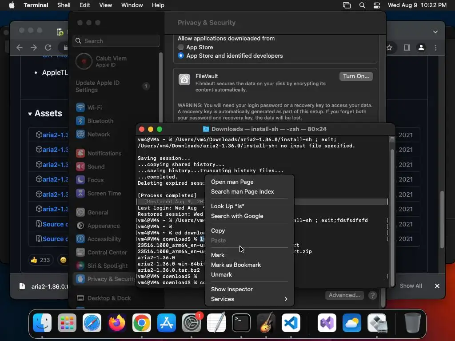This screenshot has width=455, height=341.
Task: Open Chrome profile avatar icon
Action: (x=421, y=48)
